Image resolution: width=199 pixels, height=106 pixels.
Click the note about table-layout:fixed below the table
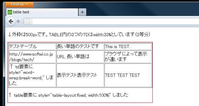(x=68, y=95)
